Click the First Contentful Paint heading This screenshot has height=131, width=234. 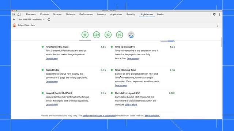pos(57,47)
